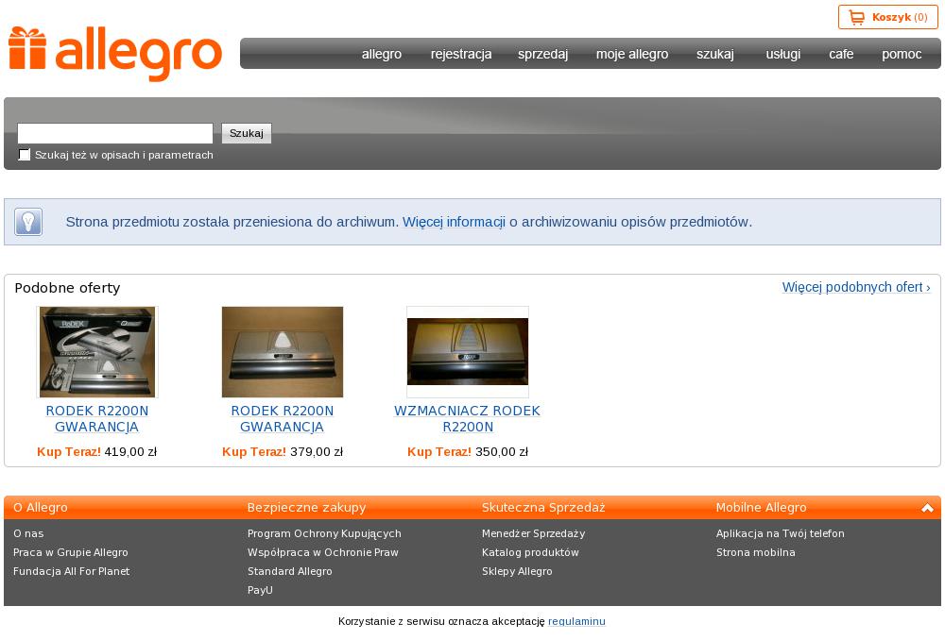Open Więcej podobnych ofert link

[856, 287]
